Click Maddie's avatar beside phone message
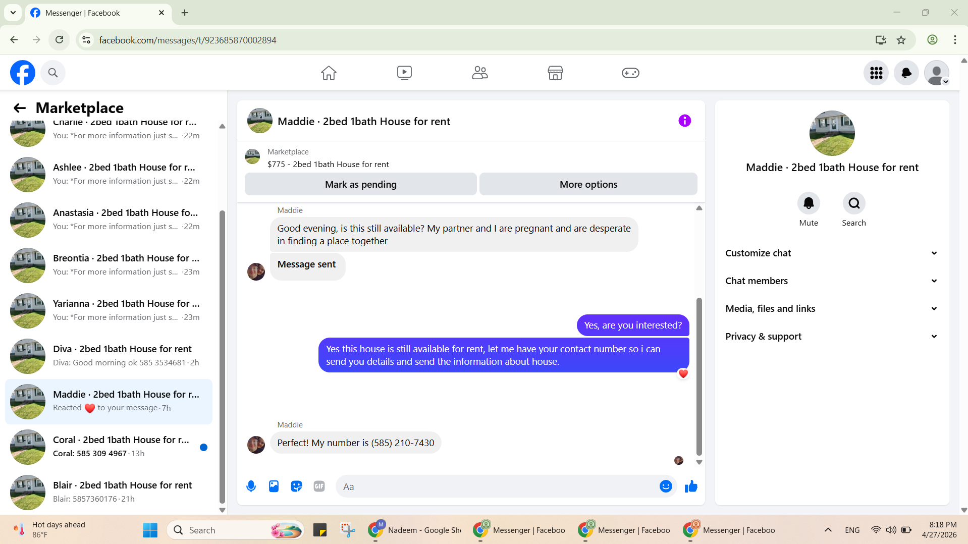Screen dimensions: 968x544 coord(256,445)
